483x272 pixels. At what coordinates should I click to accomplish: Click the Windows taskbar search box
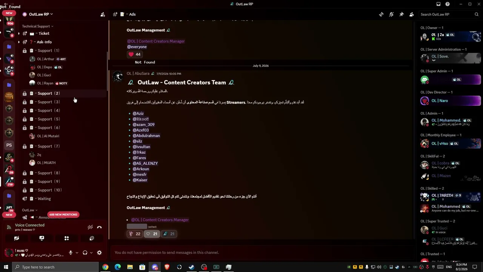(55, 267)
